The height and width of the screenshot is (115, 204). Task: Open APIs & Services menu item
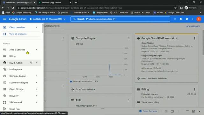coord(17,50)
